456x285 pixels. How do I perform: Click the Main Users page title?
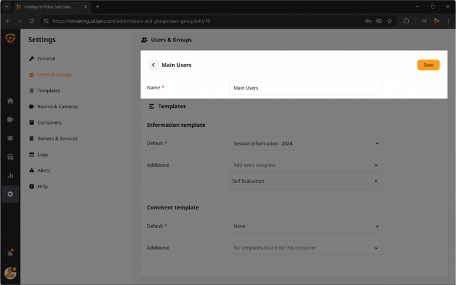tap(177, 65)
